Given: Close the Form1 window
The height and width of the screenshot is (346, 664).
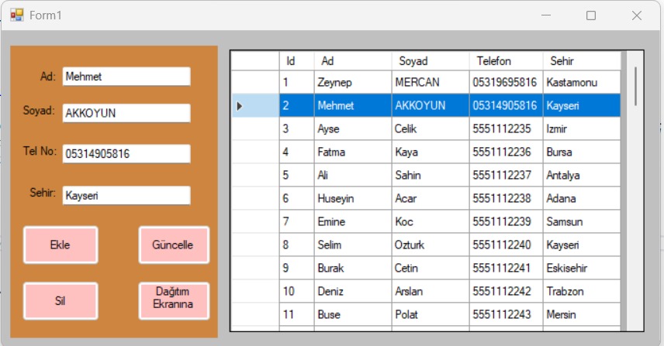Looking at the screenshot, I should pos(637,15).
